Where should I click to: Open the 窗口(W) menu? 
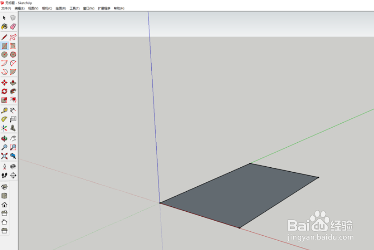coord(88,8)
